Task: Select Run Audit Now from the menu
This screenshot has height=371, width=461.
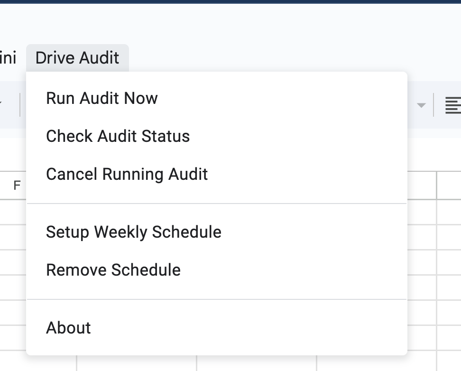Action: point(101,98)
